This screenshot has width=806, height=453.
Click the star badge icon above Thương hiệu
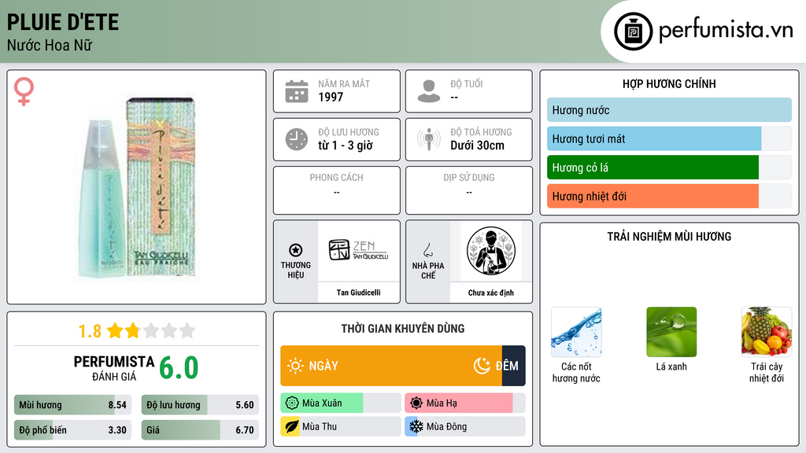pos(296,250)
